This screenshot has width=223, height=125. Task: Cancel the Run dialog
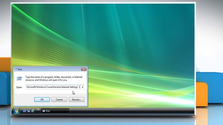click(x=59, y=100)
